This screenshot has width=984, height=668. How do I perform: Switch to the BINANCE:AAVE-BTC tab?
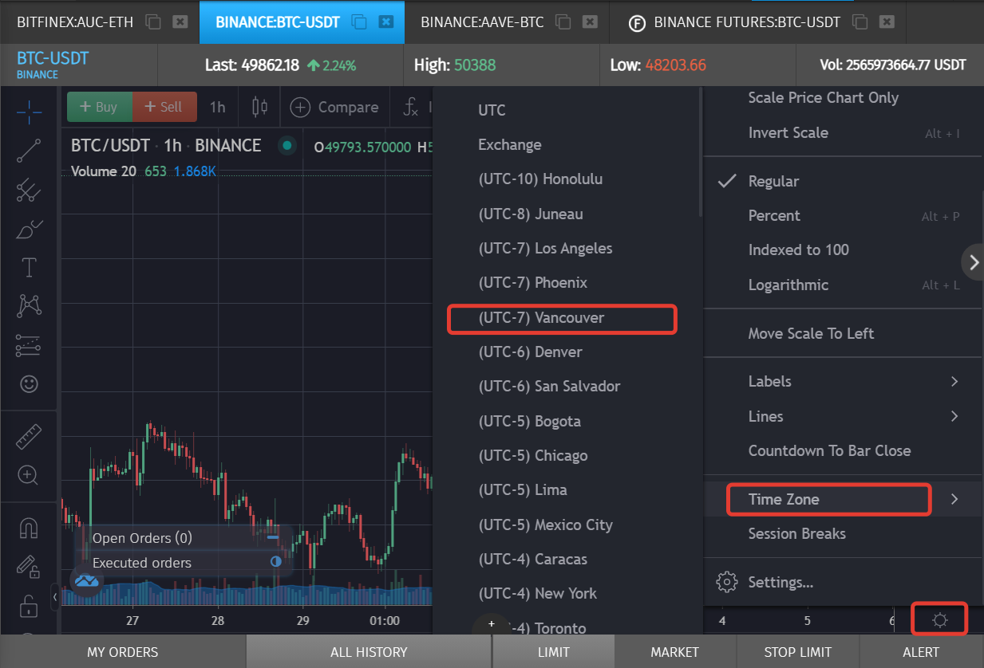[482, 22]
